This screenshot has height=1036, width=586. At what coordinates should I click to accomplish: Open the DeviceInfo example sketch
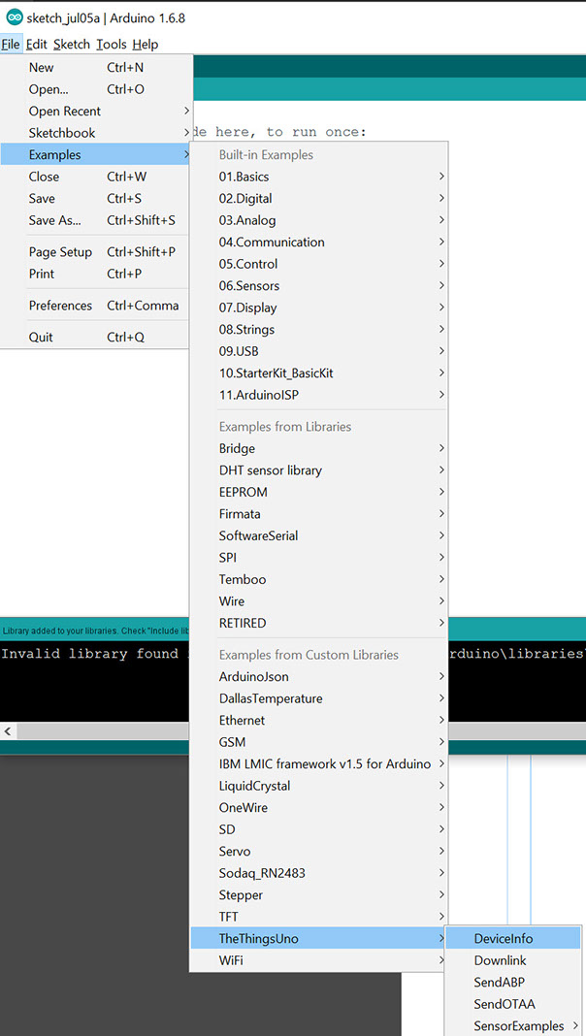513,938
